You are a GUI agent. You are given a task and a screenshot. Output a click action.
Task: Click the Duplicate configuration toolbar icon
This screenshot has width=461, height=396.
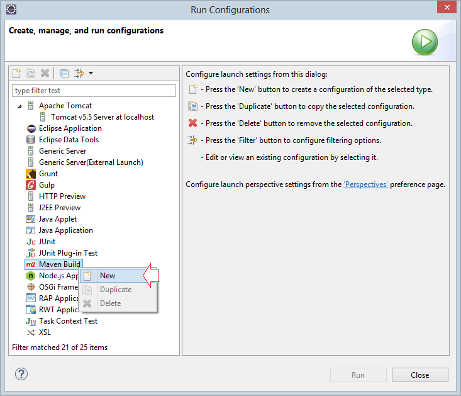pyautogui.click(x=30, y=73)
